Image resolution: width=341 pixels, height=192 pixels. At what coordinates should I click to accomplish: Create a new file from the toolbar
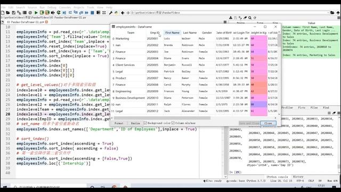click(3, 13)
